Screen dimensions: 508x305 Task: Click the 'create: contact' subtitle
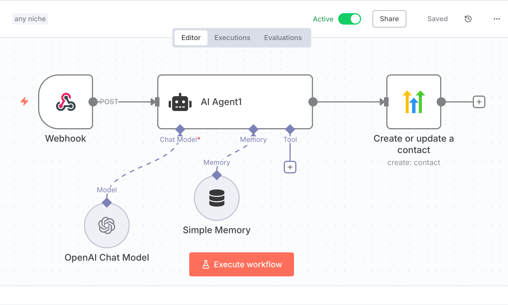click(x=414, y=163)
